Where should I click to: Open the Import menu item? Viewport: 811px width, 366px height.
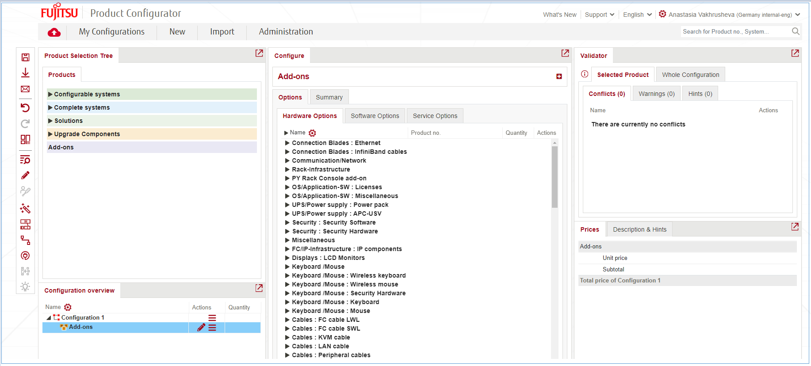(x=222, y=32)
